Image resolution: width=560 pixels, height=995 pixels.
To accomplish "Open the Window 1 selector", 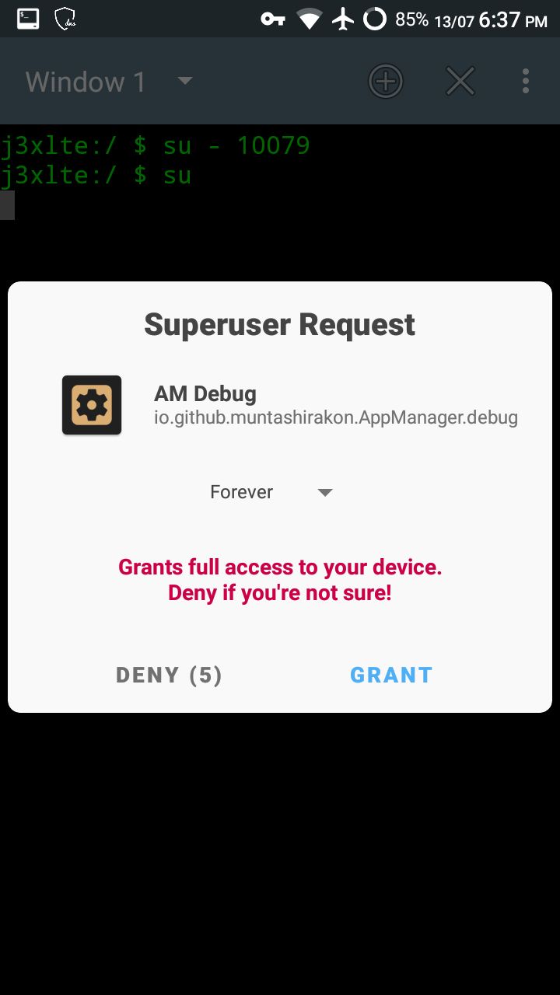I will click(109, 81).
